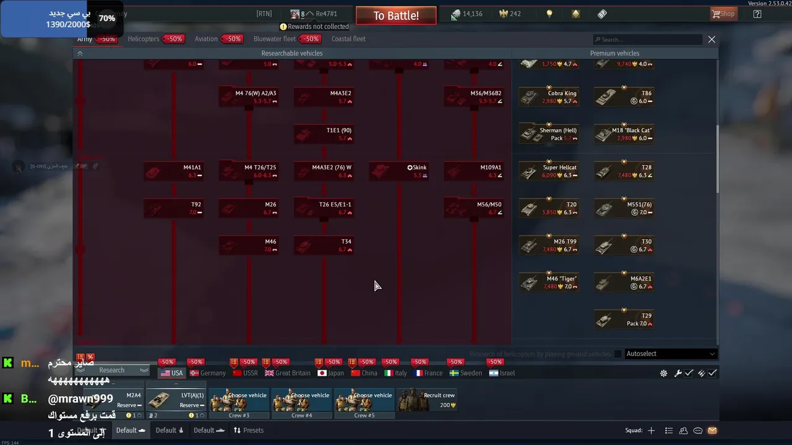Image resolution: width=792 pixels, height=445 pixels.
Task: Switch to the Helicopters tab
Action: click(x=144, y=39)
